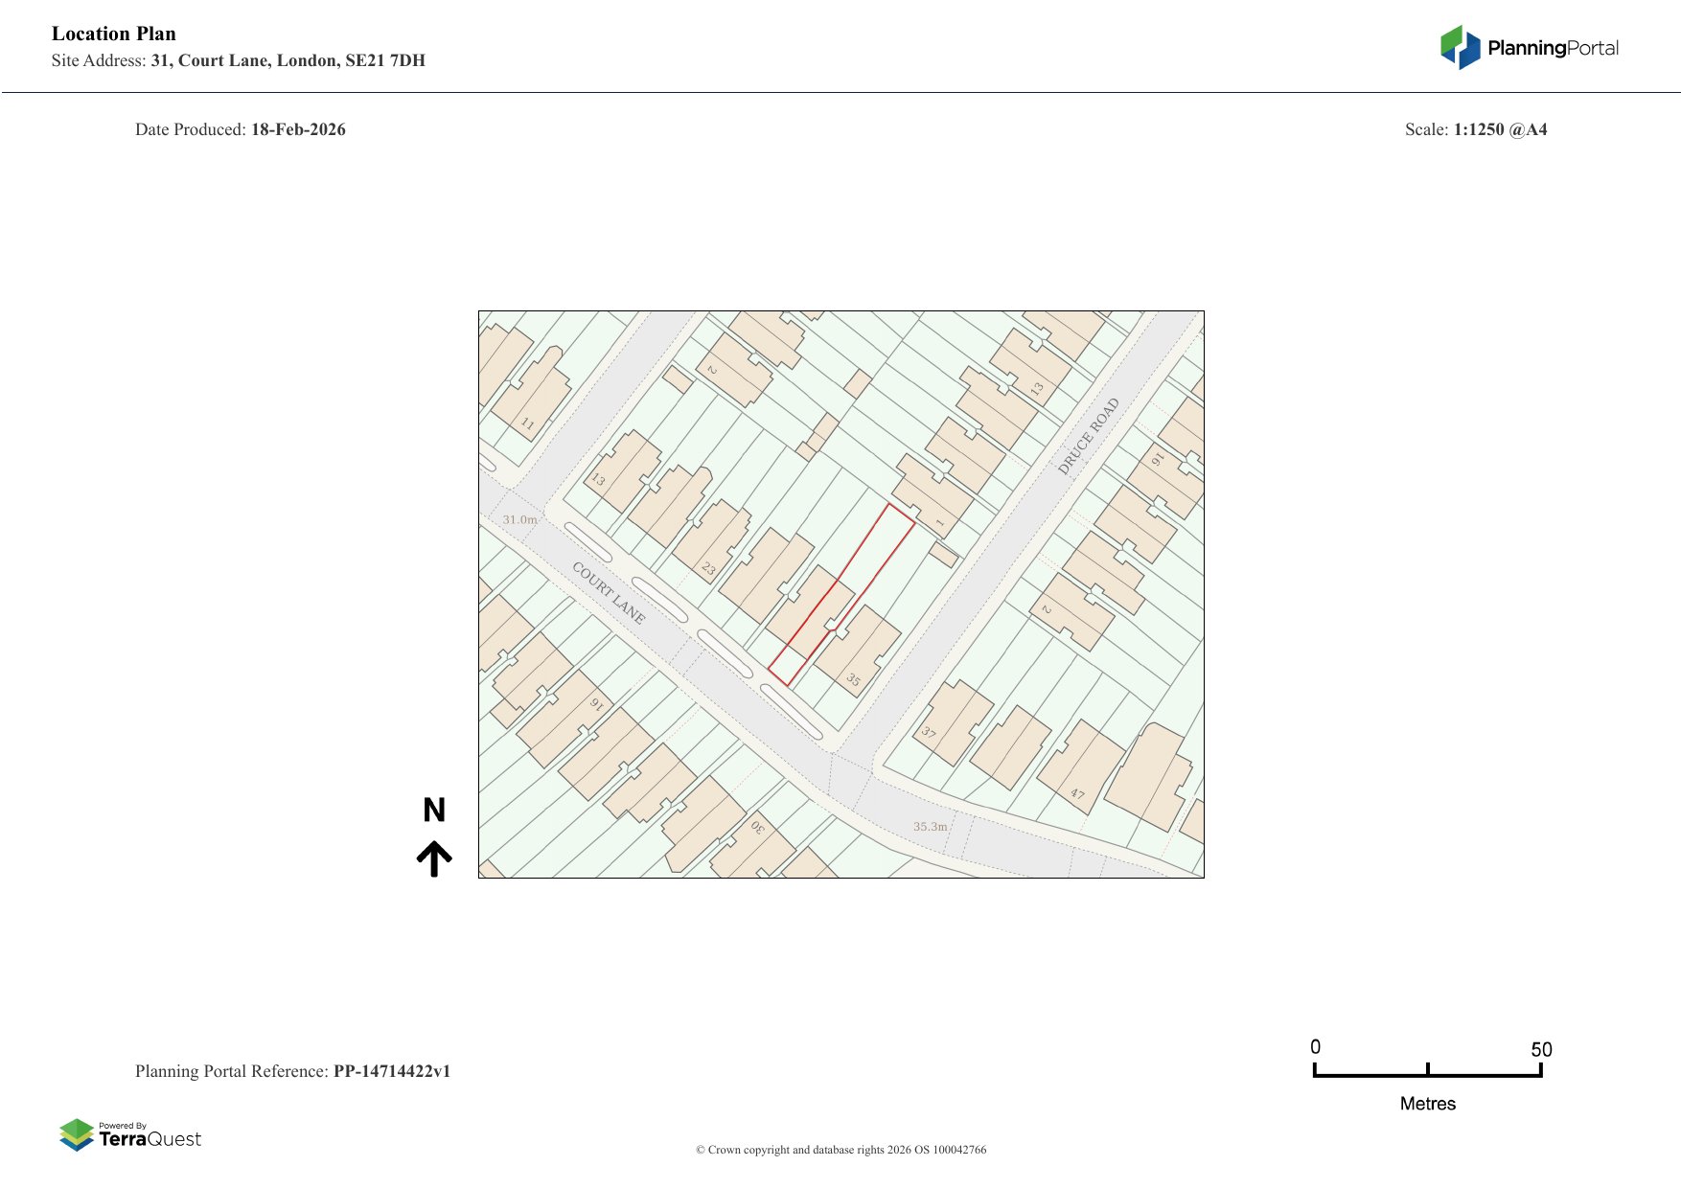
Task: Click the Planning Portal Reference PP-14714422v1
Action: tap(293, 1071)
